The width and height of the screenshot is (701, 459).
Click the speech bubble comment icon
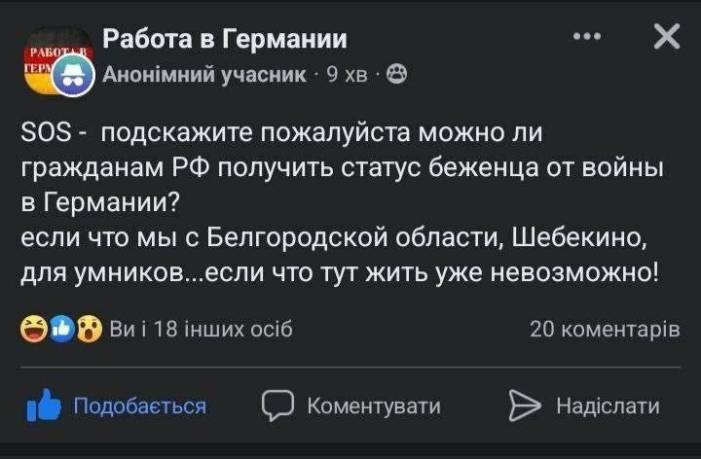(278, 406)
